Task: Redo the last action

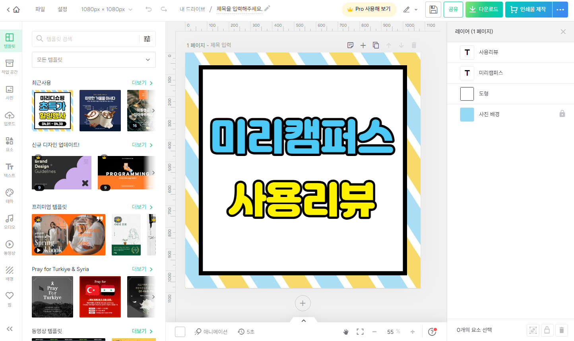Action: [164, 9]
